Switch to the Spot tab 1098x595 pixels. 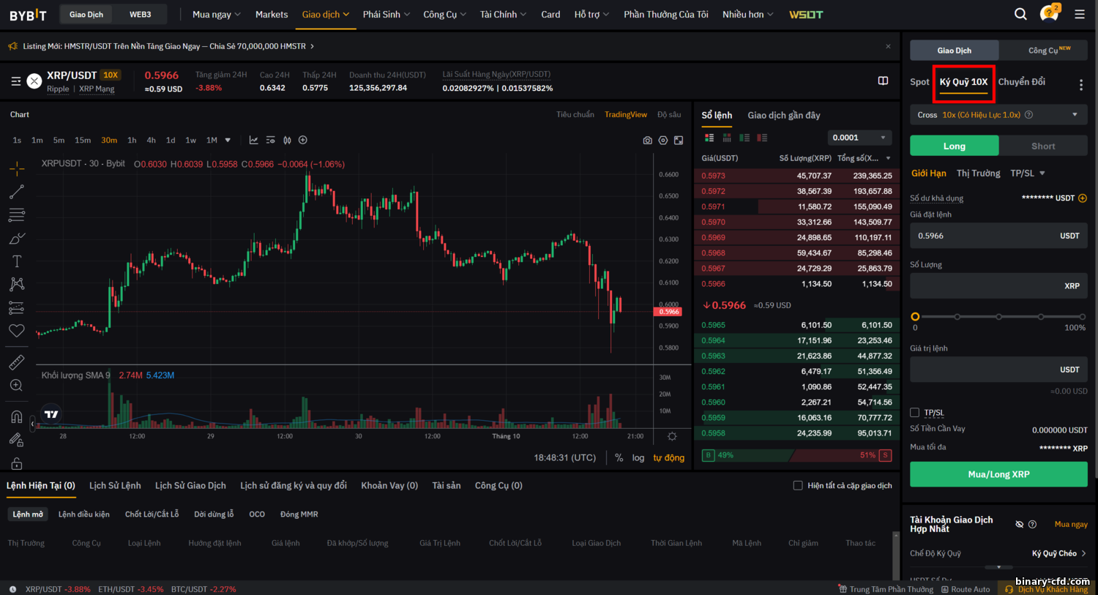919,82
